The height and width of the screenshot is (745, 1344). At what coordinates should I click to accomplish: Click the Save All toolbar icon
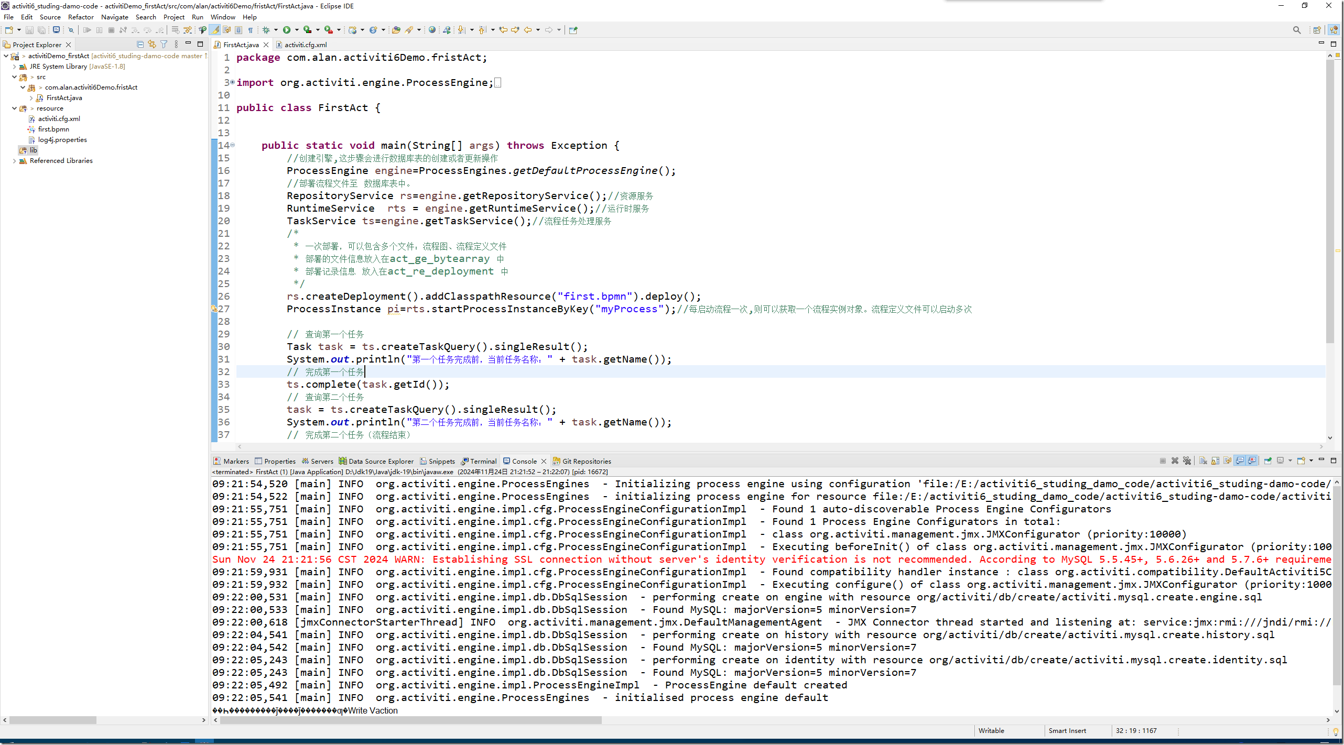pyautogui.click(x=41, y=30)
